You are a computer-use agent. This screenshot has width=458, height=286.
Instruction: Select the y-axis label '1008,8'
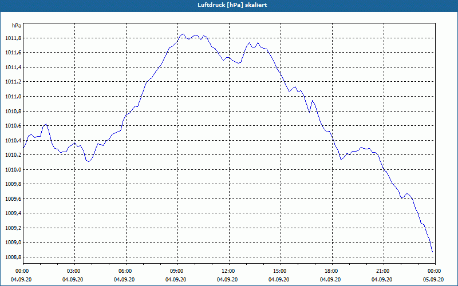[x=13, y=257]
